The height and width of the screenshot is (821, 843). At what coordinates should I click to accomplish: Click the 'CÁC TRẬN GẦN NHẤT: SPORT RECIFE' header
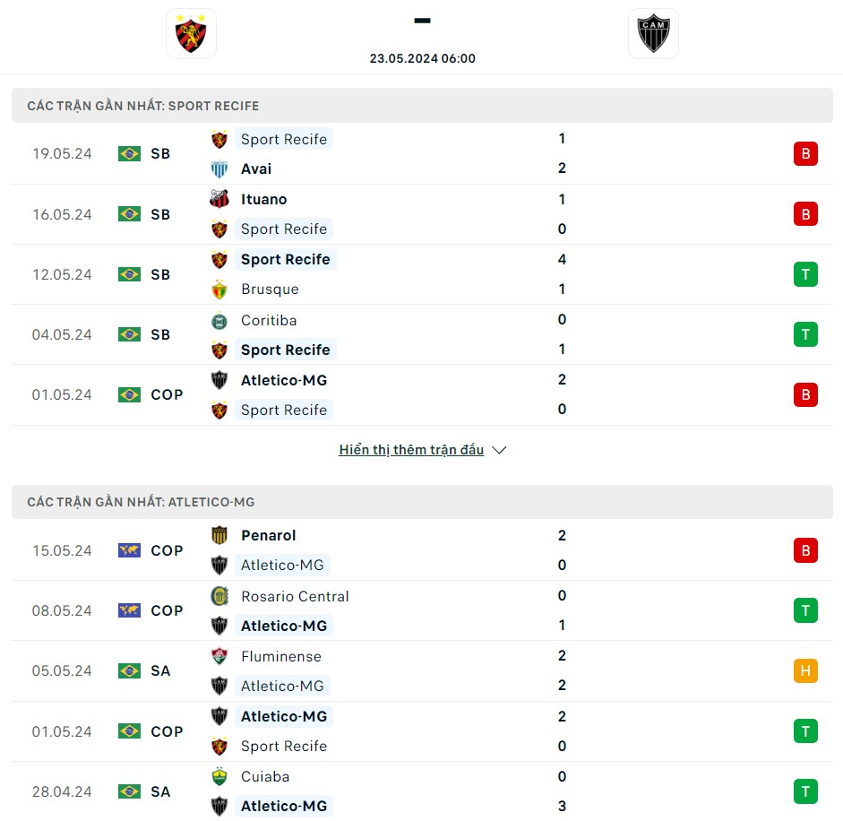pyautogui.click(x=143, y=105)
